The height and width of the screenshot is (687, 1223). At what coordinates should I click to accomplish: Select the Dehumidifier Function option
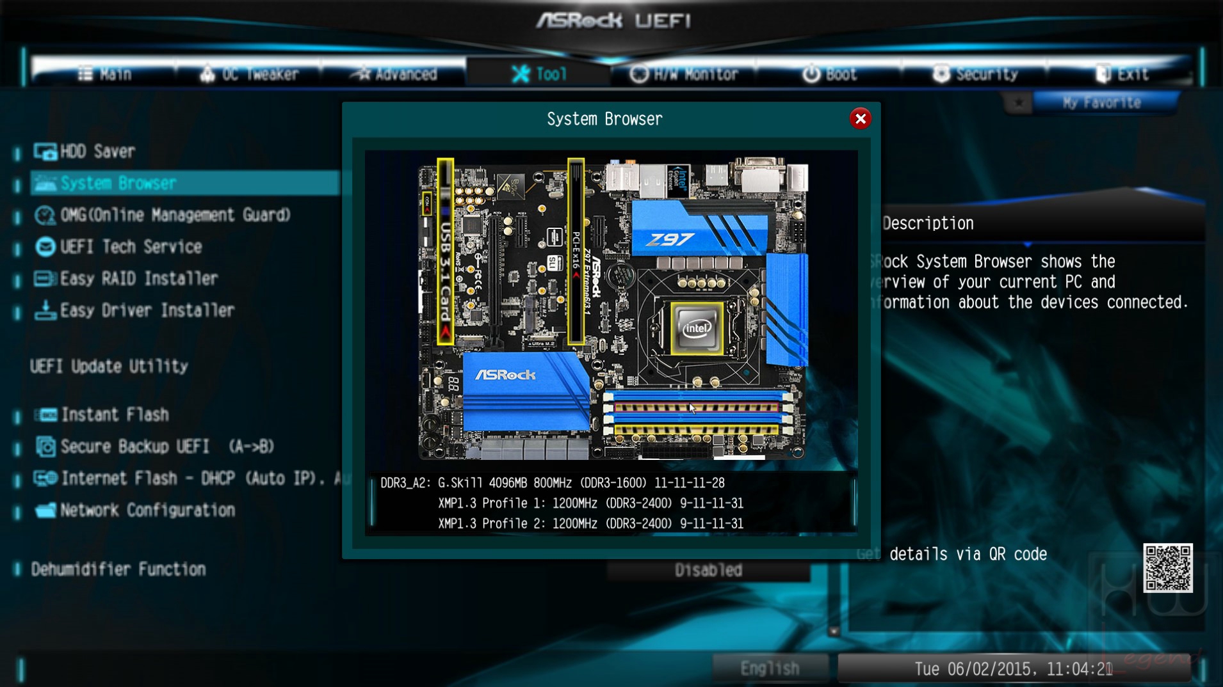118,569
